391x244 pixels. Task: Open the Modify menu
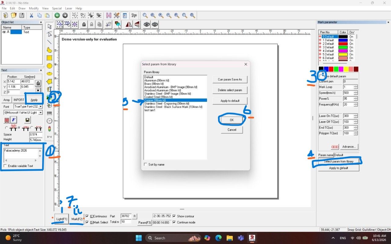pyautogui.click(x=34, y=9)
